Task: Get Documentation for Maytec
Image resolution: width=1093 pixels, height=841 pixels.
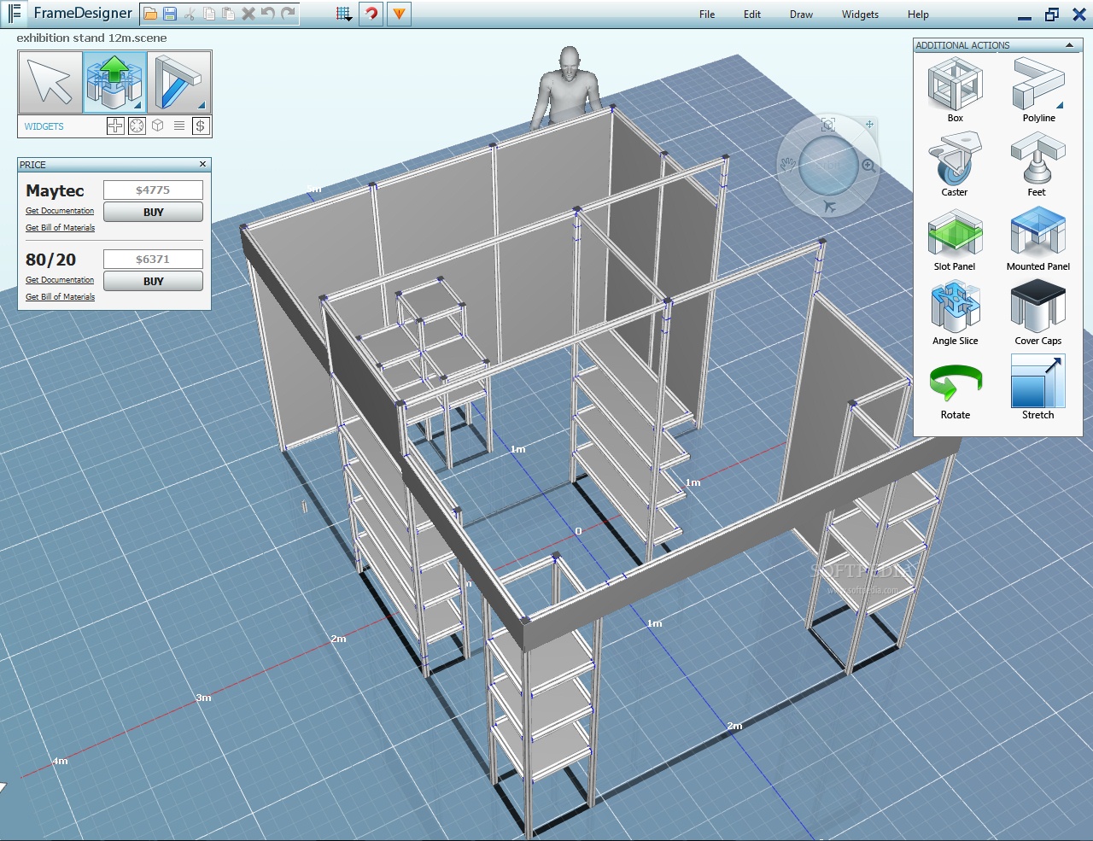Action: [x=60, y=211]
